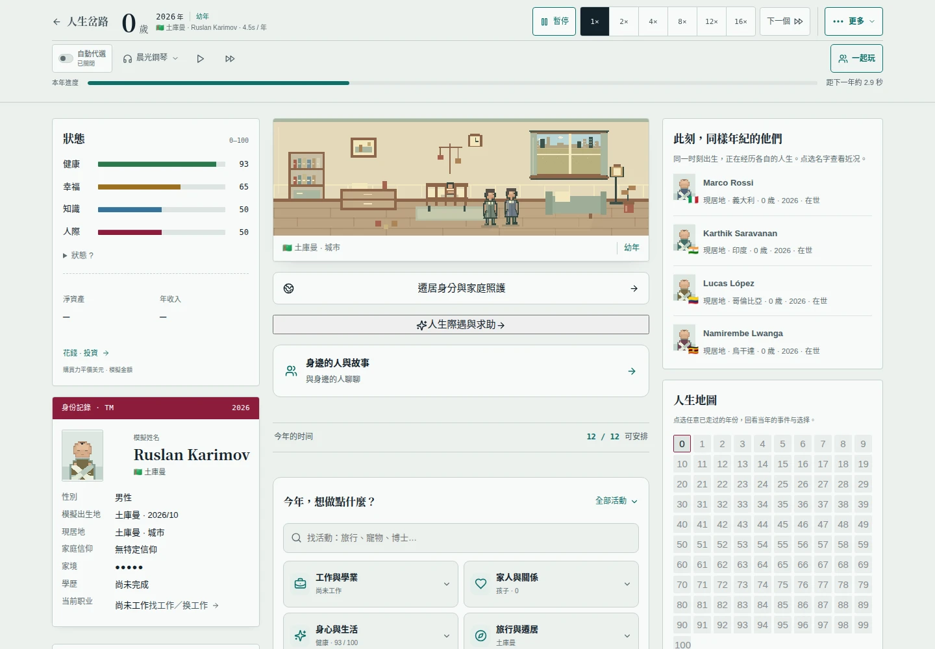Set speed to 2×
Image resolution: width=935 pixels, height=649 pixels.
point(624,21)
